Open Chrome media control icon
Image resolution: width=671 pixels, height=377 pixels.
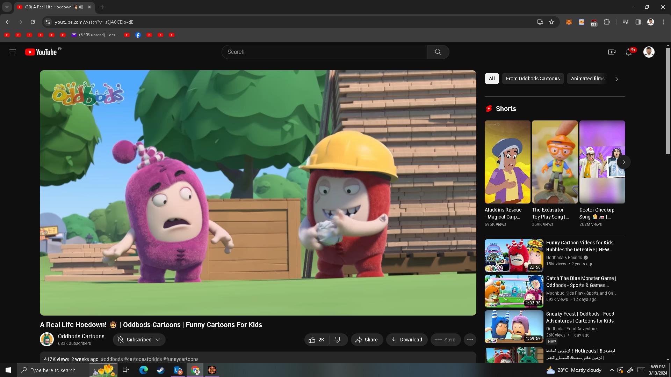626,22
